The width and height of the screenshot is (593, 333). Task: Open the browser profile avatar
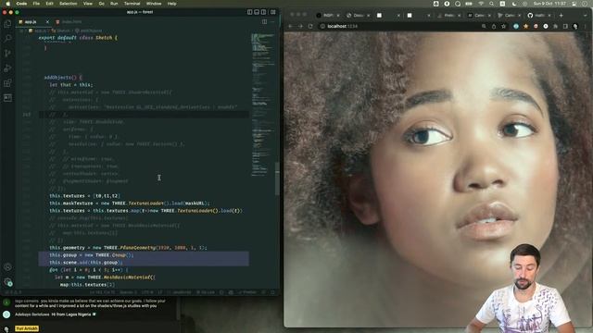[x=575, y=26]
